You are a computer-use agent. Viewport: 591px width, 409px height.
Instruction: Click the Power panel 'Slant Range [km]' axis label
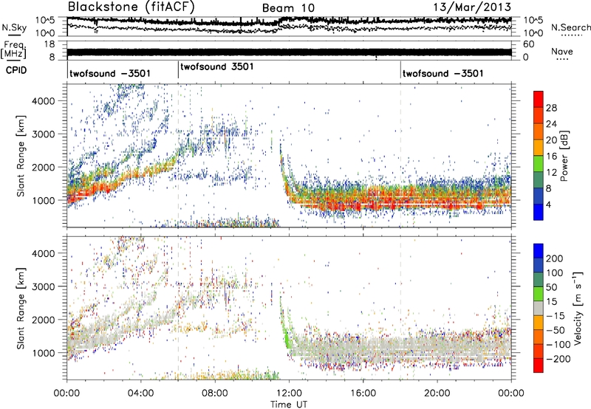(21, 156)
